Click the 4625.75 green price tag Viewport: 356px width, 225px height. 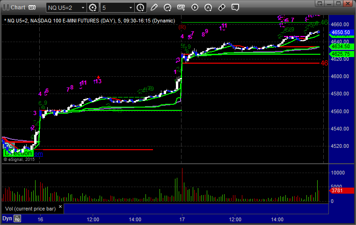[341, 54]
